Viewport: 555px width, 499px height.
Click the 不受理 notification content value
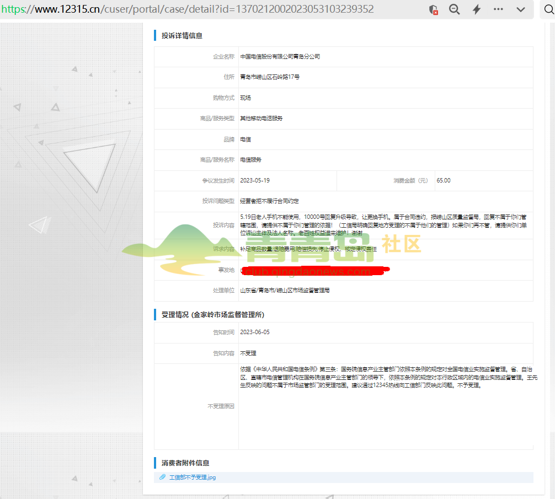[x=248, y=353]
